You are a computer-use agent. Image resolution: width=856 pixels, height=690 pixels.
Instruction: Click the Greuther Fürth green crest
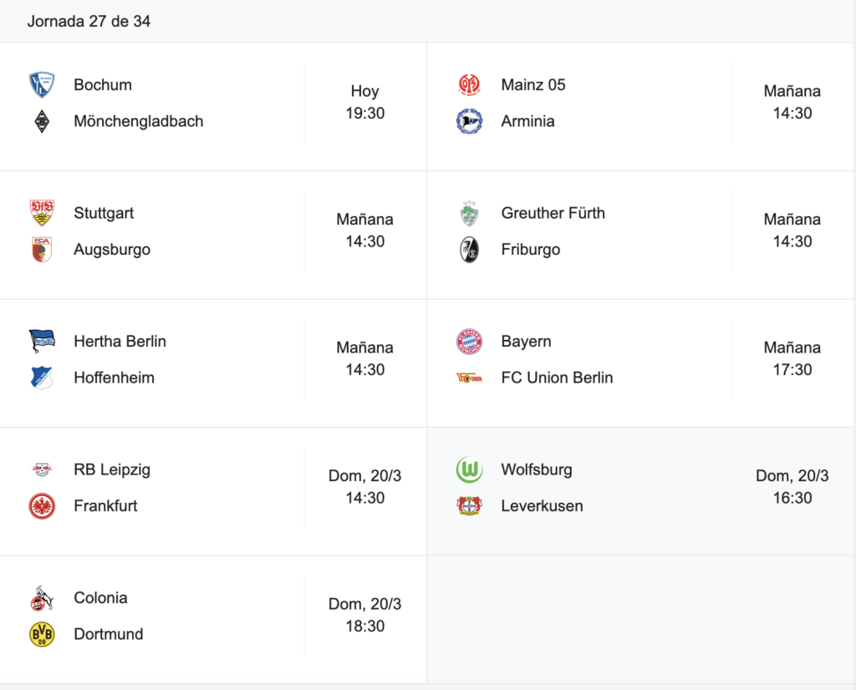pyautogui.click(x=469, y=213)
